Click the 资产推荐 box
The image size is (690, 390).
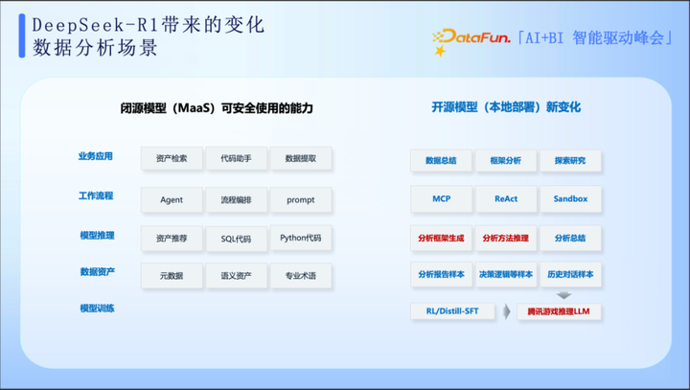[172, 239]
